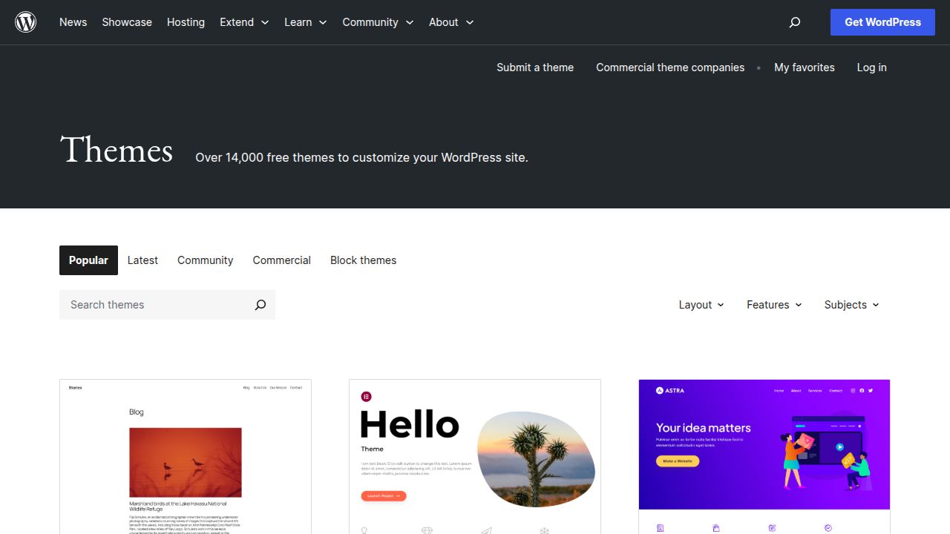This screenshot has width=950, height=534.
Task: Switch to the Block themes tab
Action: (x=363, y=260)
